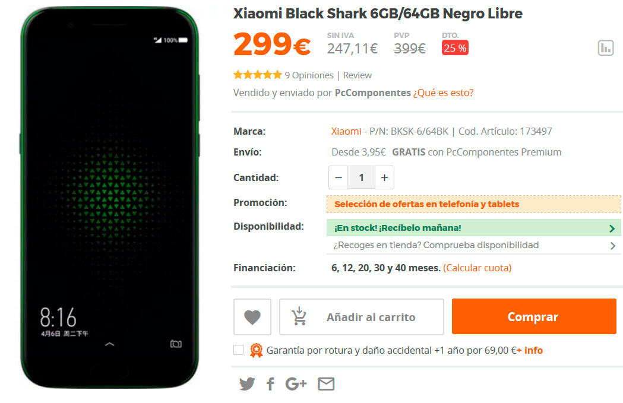623x403 pixels.
Task: Enable accidental damage warranty checkbox
Action: (x=239, y=350)
